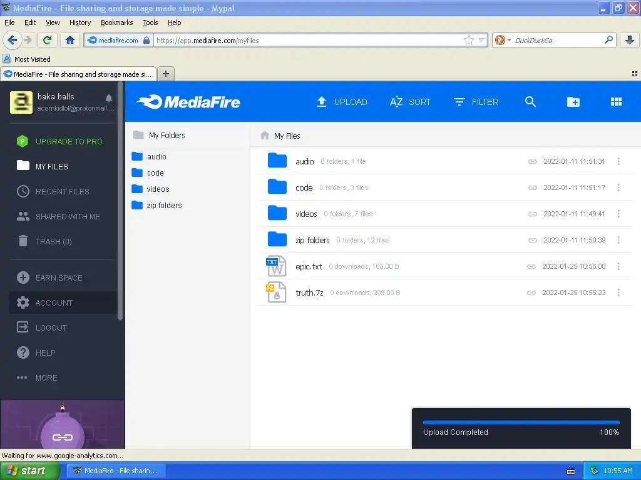The width and height of the screenshot is (641, 480).
Task: Open the Filter options
Action: coord(476,102)
